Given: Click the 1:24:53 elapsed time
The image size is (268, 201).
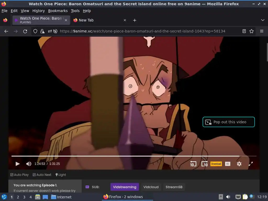Looking at the screenshot, I should click(40, 164).
